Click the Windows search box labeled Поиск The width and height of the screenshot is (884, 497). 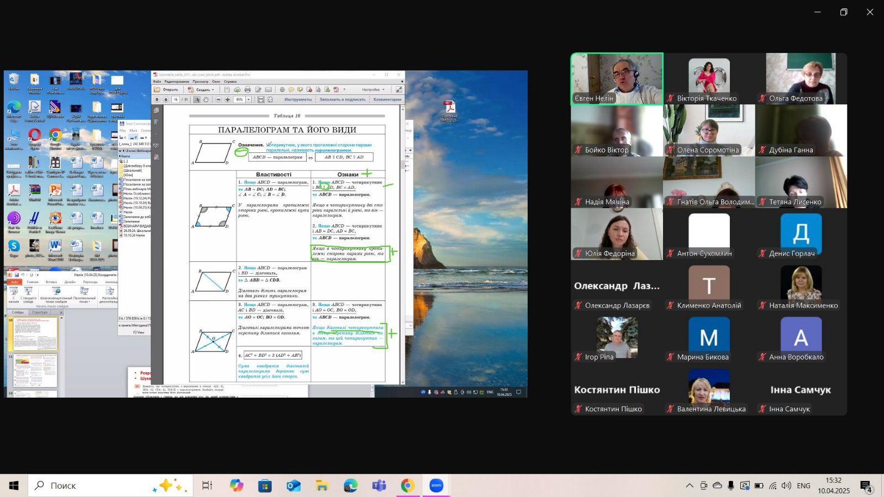point(110,485)
